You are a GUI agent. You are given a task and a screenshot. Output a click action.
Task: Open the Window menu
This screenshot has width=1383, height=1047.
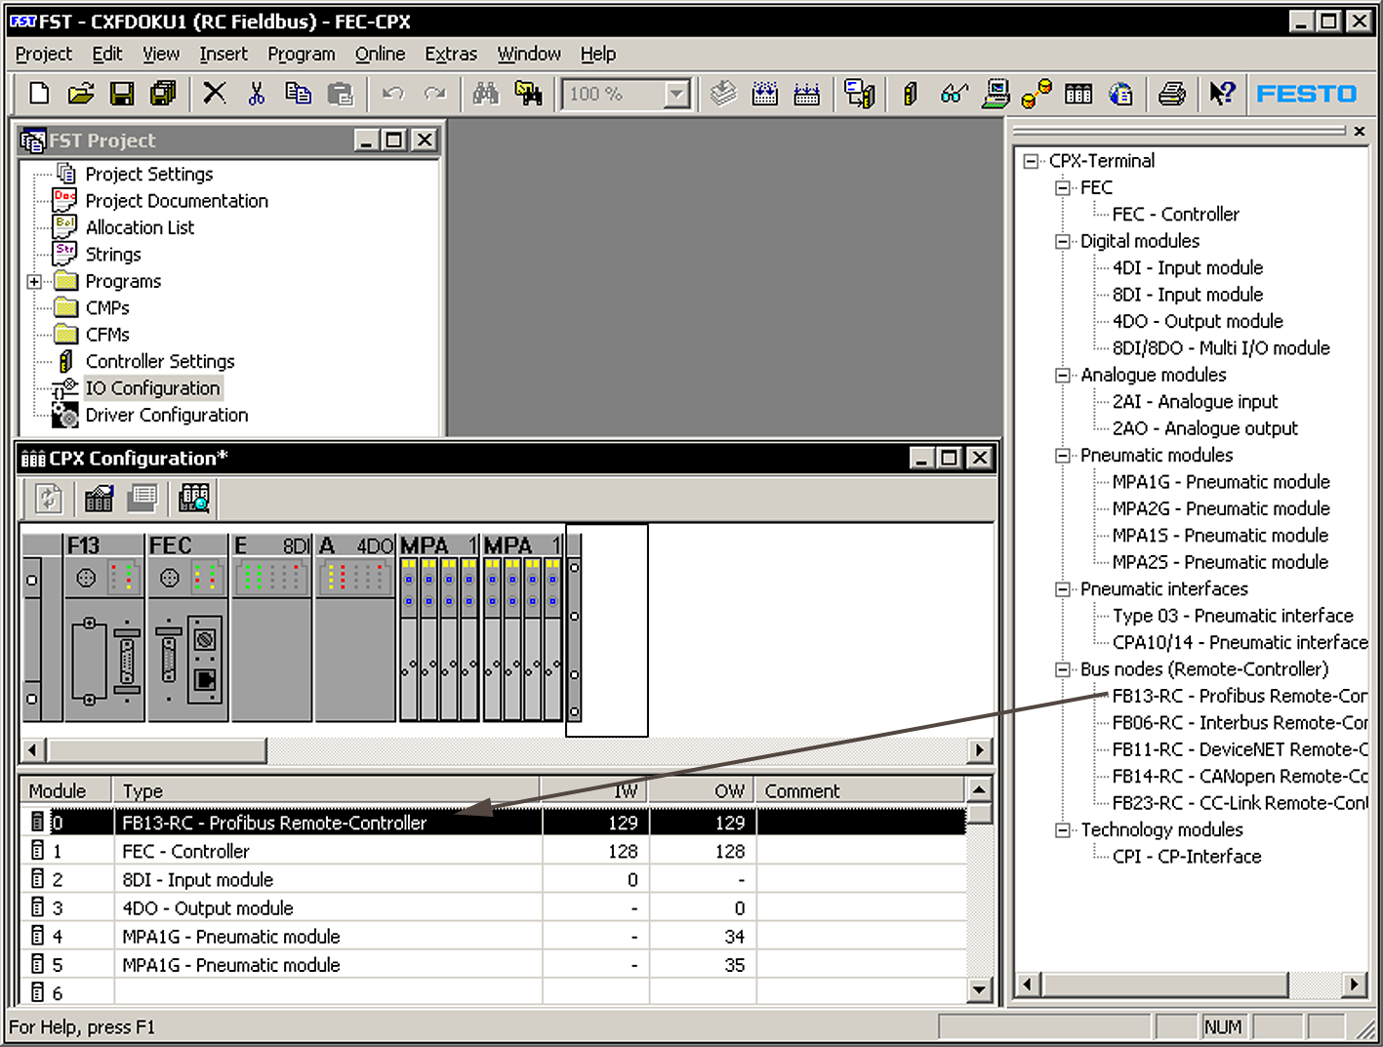point(529,54)
